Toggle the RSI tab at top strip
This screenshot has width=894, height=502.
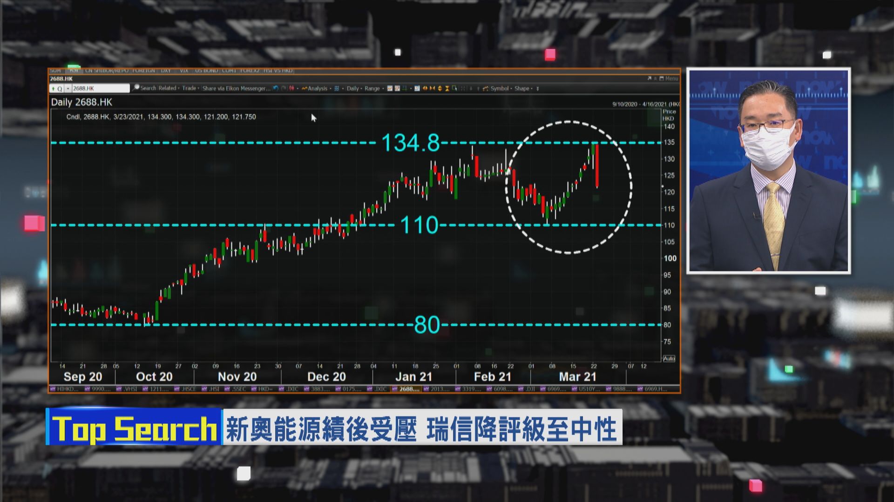click(x=73, y=71)
